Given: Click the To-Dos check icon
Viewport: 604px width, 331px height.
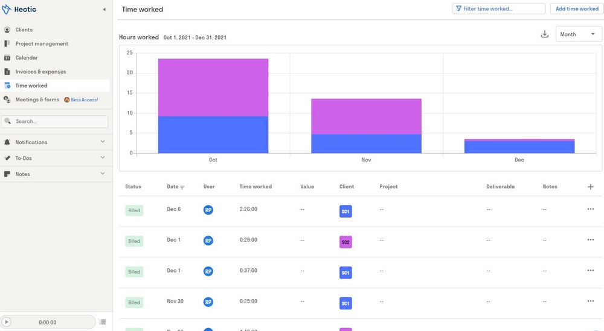Looking at the screenshot, I should 7,158.
